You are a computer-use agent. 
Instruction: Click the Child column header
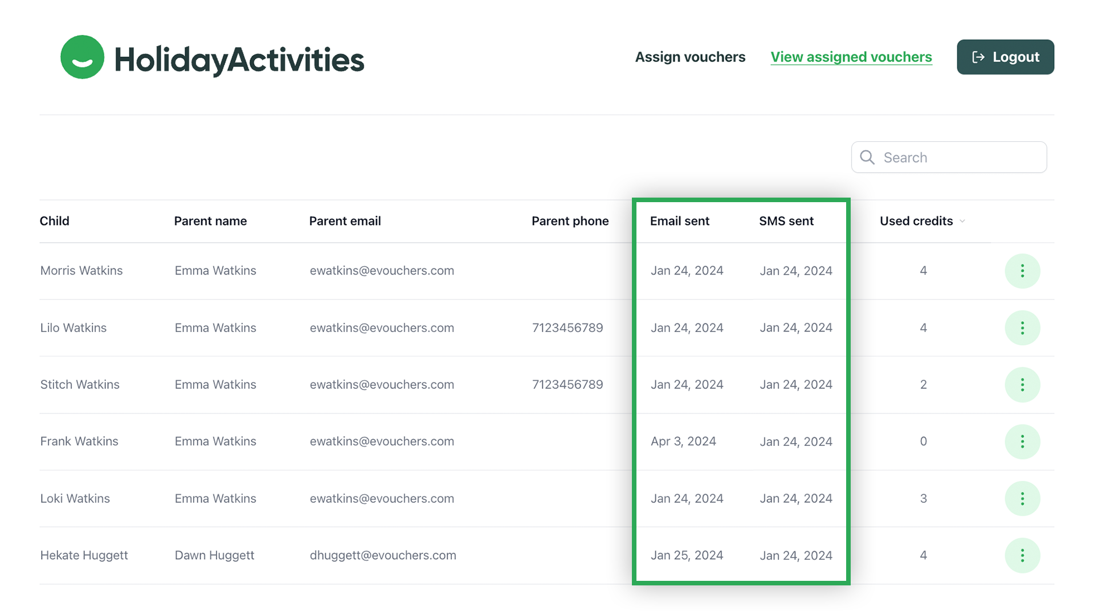tap(55, 221)
